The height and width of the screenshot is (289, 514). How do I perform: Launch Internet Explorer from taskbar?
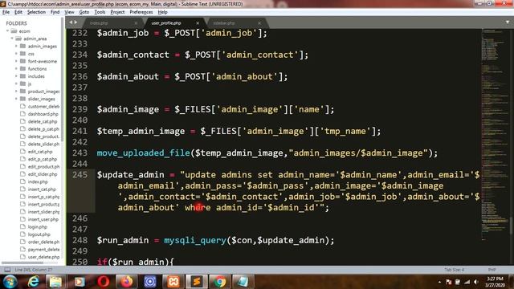click(33, 282)
